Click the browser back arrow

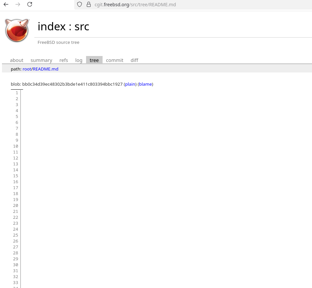(x=6, y=4)
